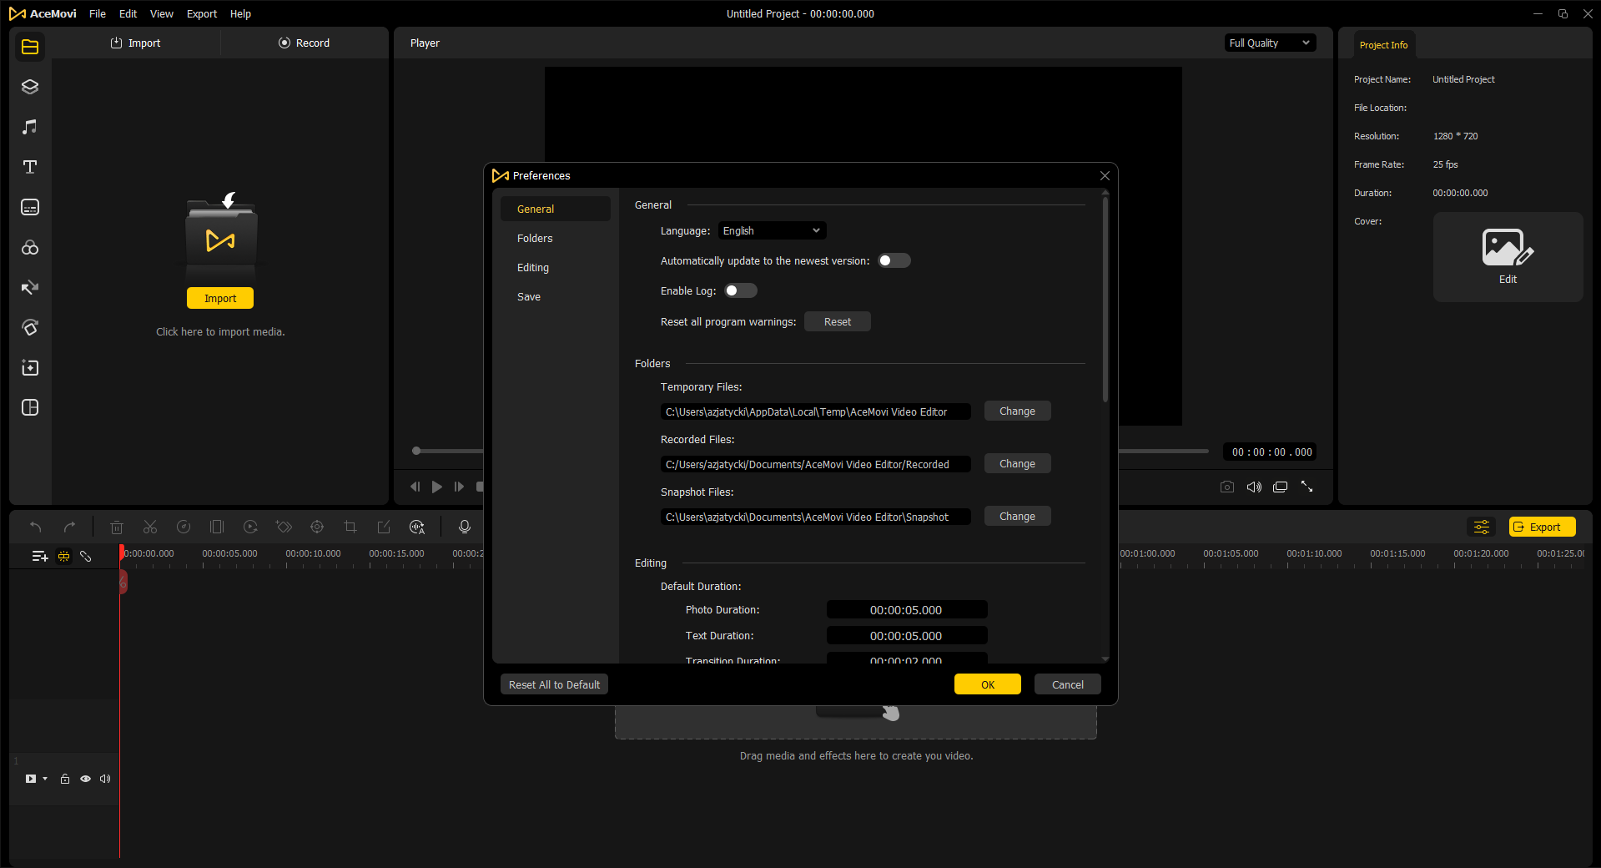This screenshot has width=1601, height=868.
Task: Toggle automatic update to newest version
Action: [894, 260]
